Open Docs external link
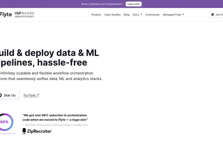The image size is (223, 160). point(137,15)
